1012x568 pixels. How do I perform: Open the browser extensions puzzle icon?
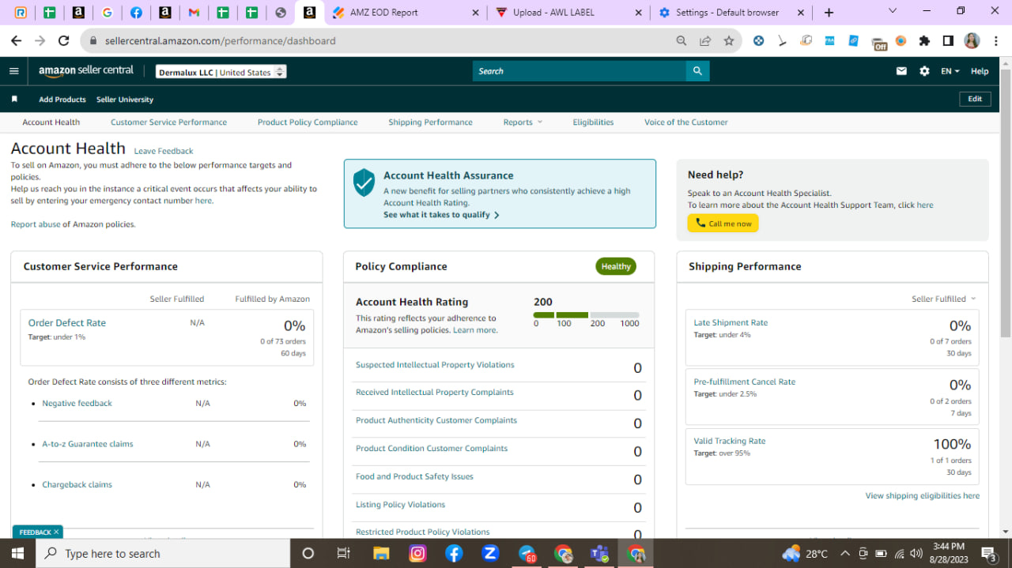924,41
